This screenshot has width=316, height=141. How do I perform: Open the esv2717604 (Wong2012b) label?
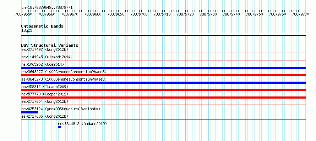(45, 101)
